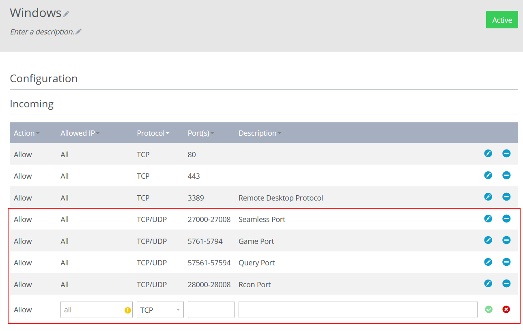Delete the Seamless Port rule
523x331 pixels.
click(506, 219)
